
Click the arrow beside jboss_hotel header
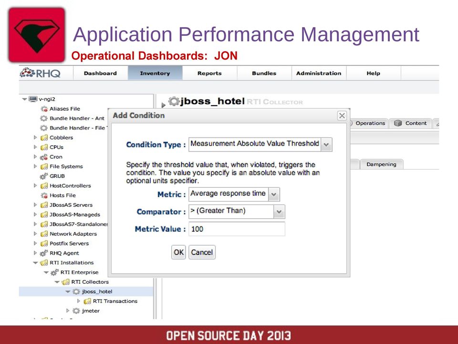point(163,105)
